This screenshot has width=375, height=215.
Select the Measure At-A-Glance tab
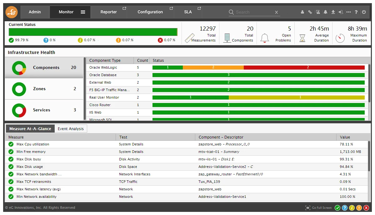pyautogui.click(x=30, y=129)
